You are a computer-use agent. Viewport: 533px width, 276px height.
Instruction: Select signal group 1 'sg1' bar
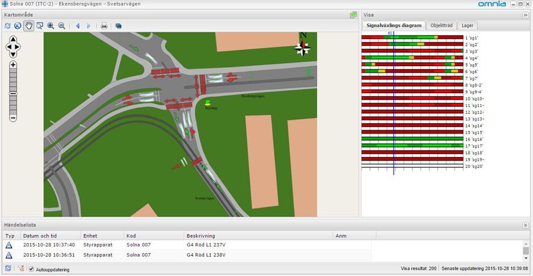(x=412, y=37)
